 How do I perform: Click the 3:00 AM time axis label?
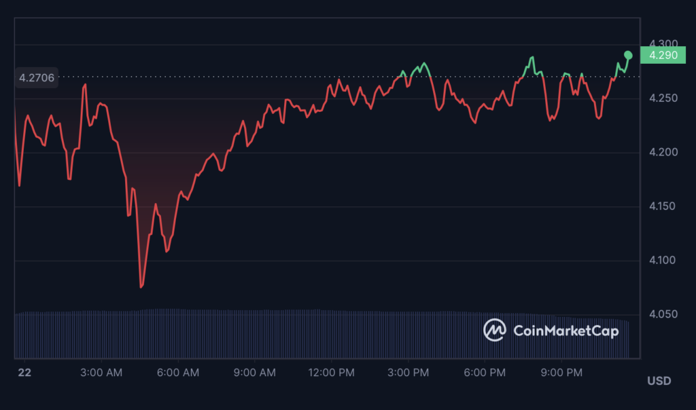click(x=101, y=373)
